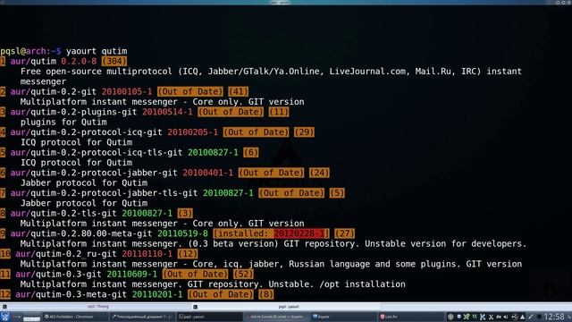Click icon on first terminal tab
The width and height of the screenshot is (572, 322).
pos(4,307)
